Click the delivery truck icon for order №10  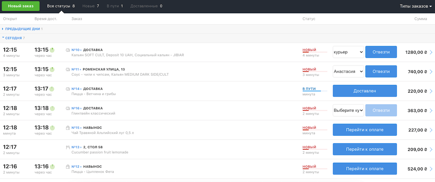click(x=68, y=50)
